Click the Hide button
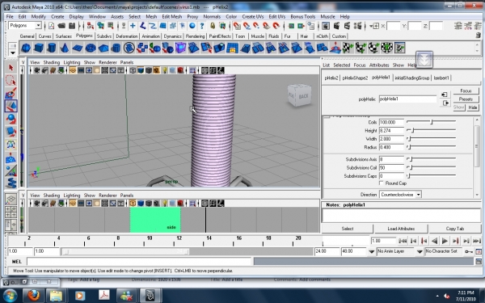This screenshot has width=485, height=303. point(473,107)
